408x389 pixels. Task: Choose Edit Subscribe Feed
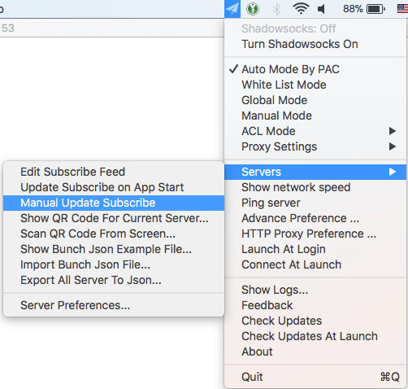(x=114, y=172)
